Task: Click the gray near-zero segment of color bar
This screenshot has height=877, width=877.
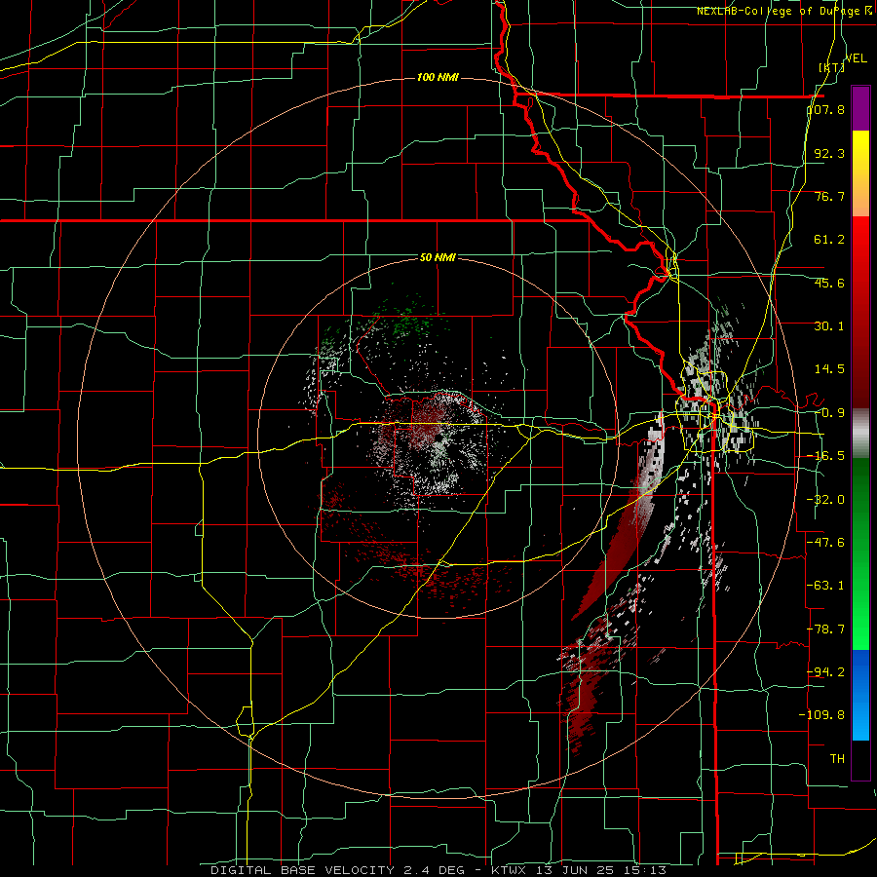Action: (860, 434)
